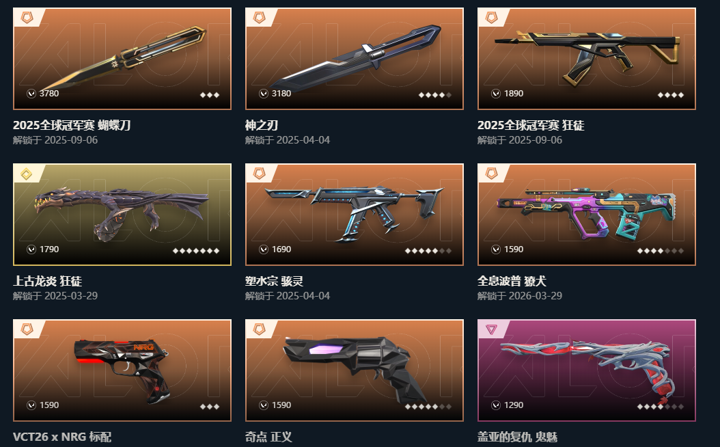Click the tier badge on VCT26 x NRG card
This screenshot has height=447, width=720.
27,329
